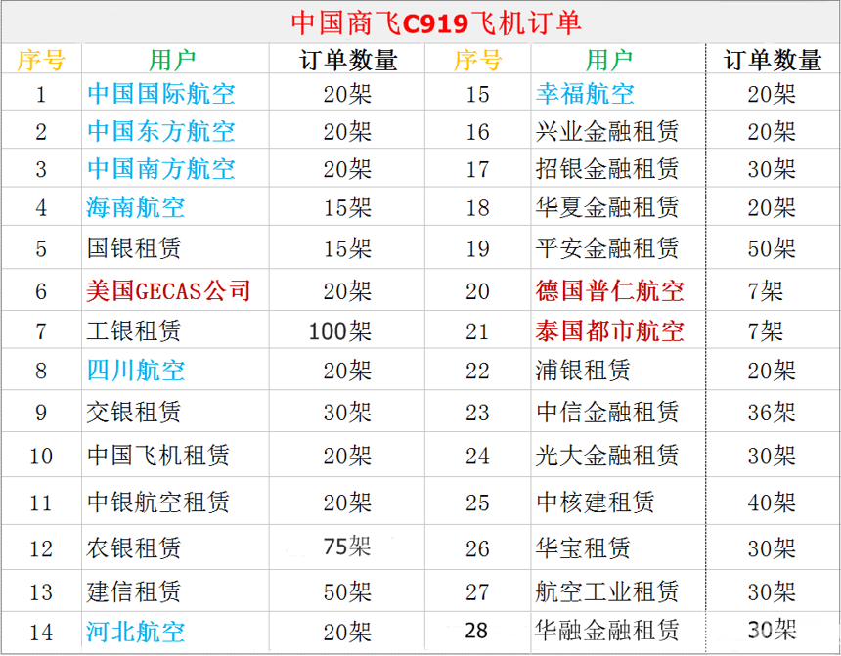Click the 农银租赁 cell
The height and width of the screenshot is (656, 841).
(x=175, y=547)
